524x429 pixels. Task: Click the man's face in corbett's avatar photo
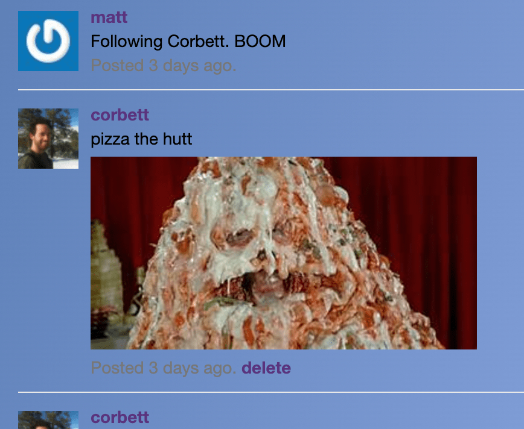pyautogui.click(x=41, y=135)
